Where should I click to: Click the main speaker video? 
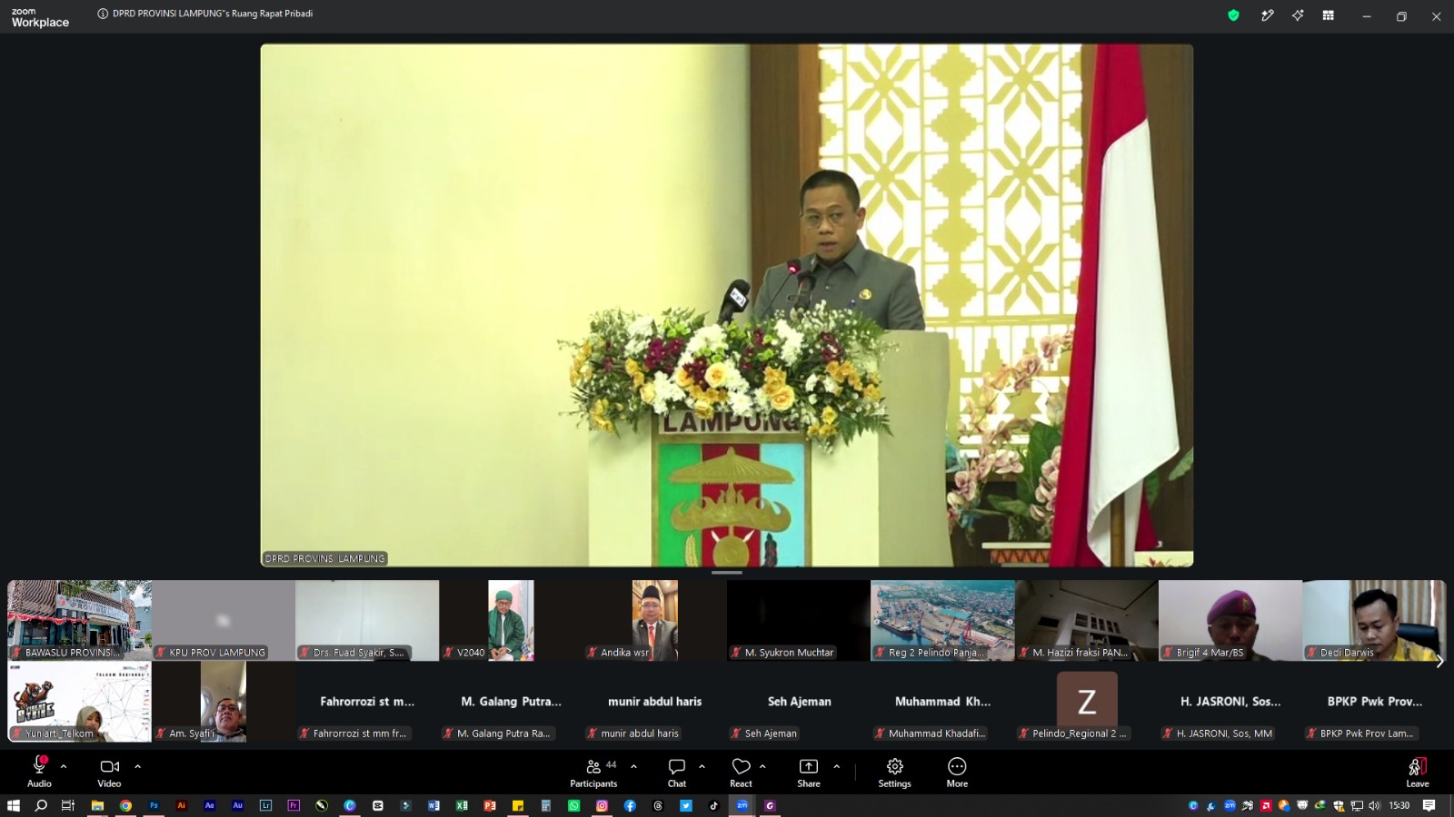[727, 305]
